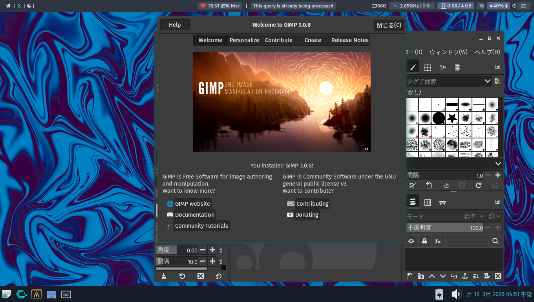Increase brush spacing 1.0 with plus button
This screenshot has width=534, height=302.
pos(497,175)
